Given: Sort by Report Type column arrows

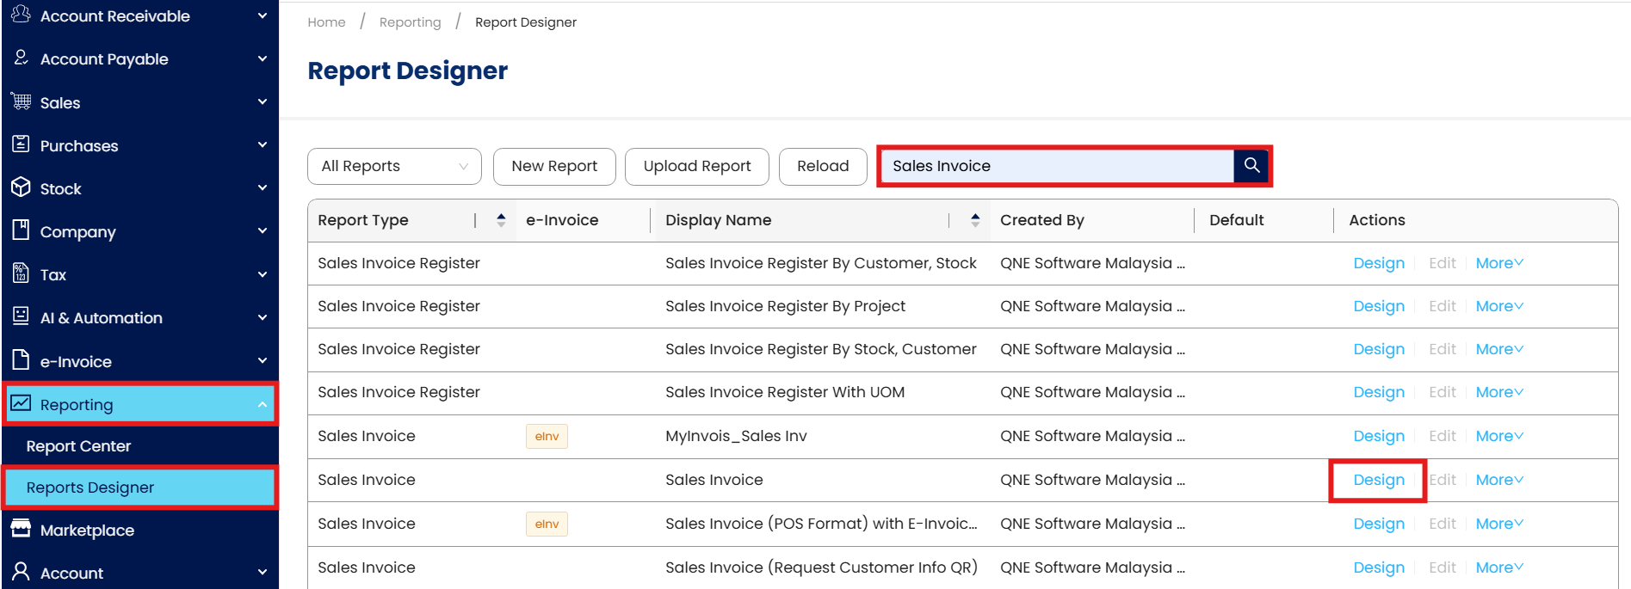Looking at the screenshot, I should [501, 220].
